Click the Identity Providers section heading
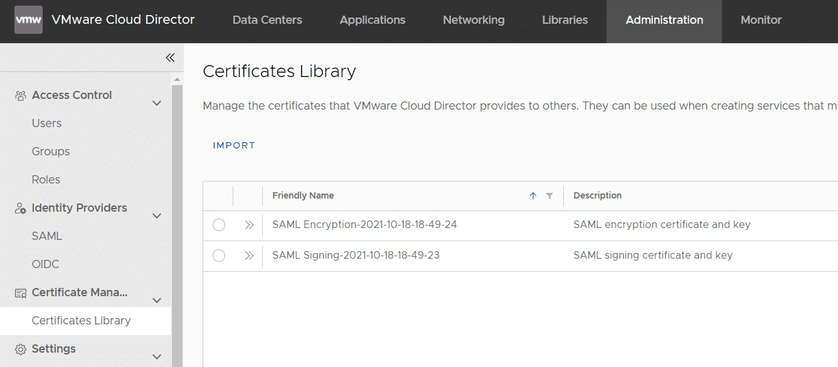Image resolution: width=838 pixels, height=367 pixels. pos(80,208)
